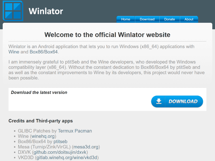Click the Winlator window logo icon
The width and height of the screenshot is (215, 161).
point(13,11)
